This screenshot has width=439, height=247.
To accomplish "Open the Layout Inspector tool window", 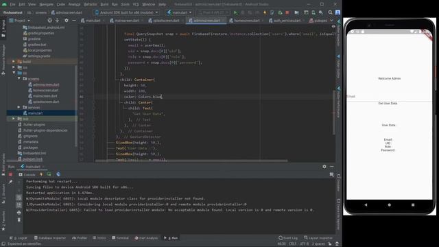I will [x=318, y=238].
